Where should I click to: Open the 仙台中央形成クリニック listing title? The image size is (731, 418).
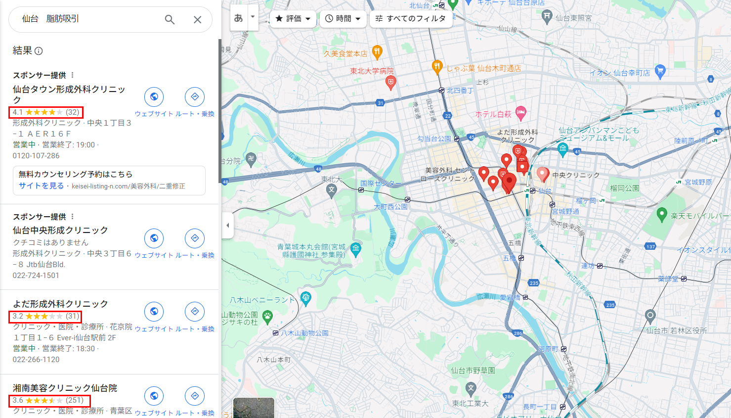60,231
